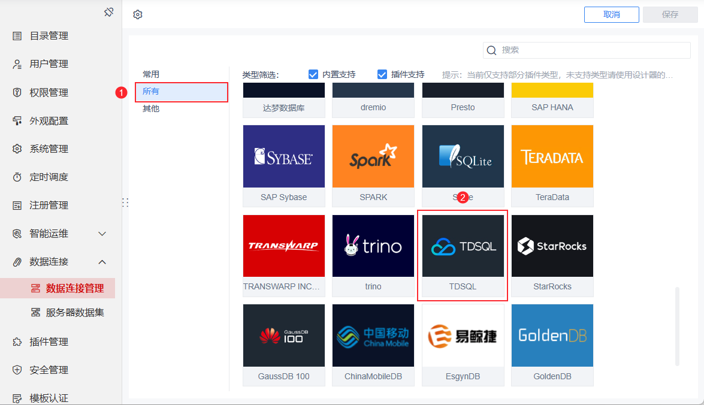The height and width of the screenshot is (405, 704).
Task: Click the 服务器数据集 icon
Action: click(x=35, y=313)
